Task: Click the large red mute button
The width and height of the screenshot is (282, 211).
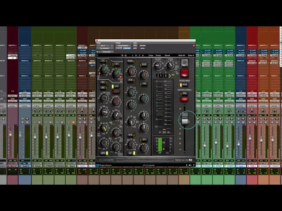Action: tap(184, 73)
